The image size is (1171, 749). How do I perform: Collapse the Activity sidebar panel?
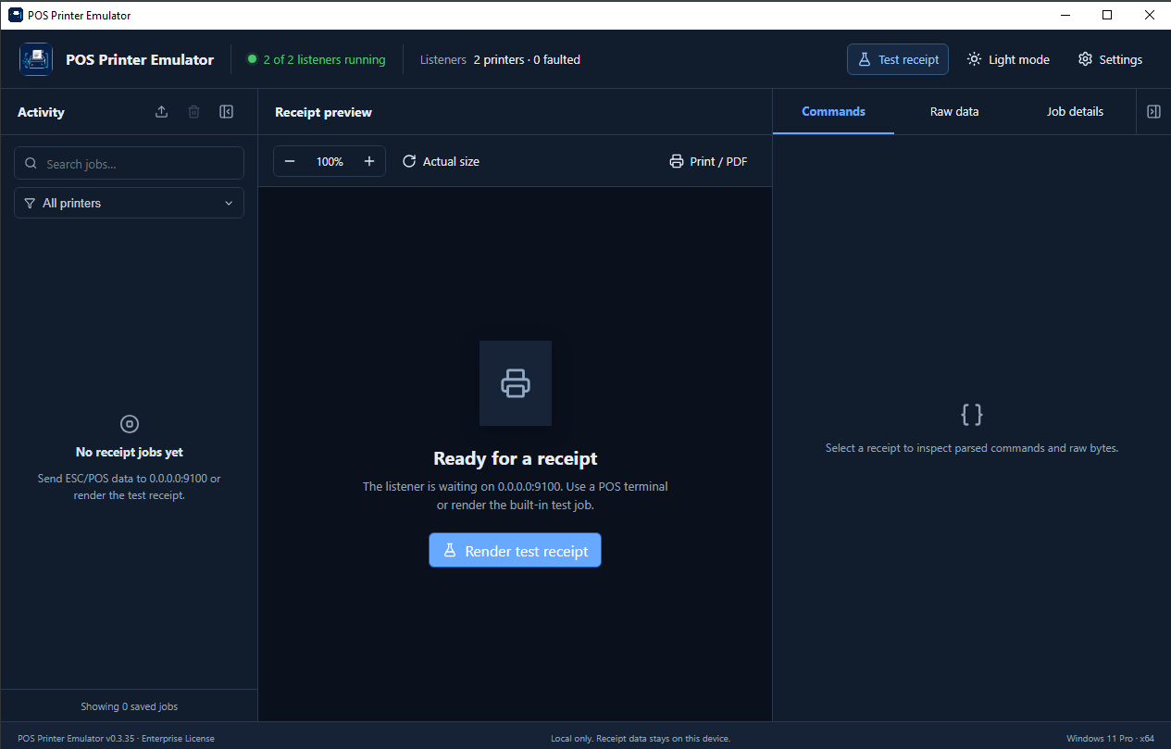click(x=226, y=112)
